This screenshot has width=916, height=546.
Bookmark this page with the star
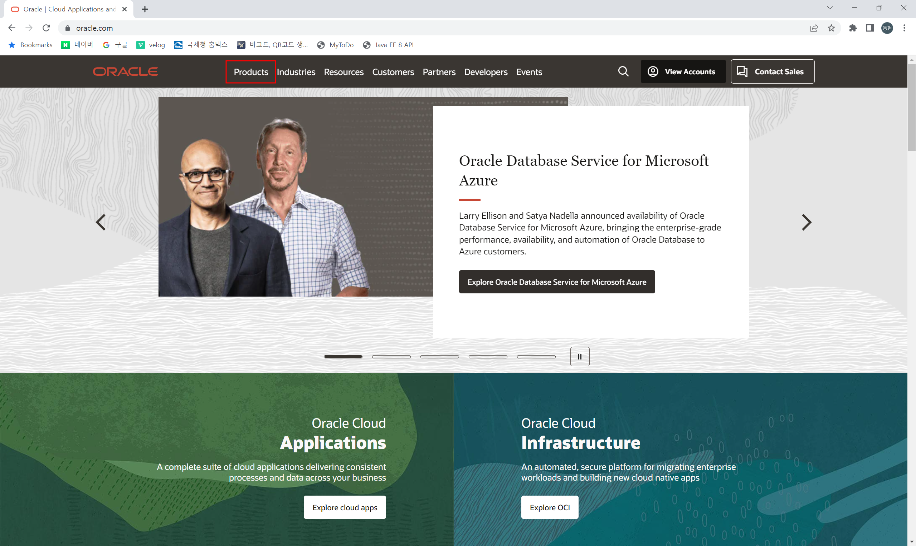[831, 28]
